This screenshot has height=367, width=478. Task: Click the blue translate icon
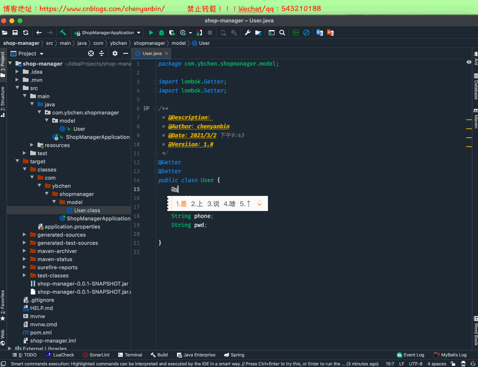click(319, 33)
